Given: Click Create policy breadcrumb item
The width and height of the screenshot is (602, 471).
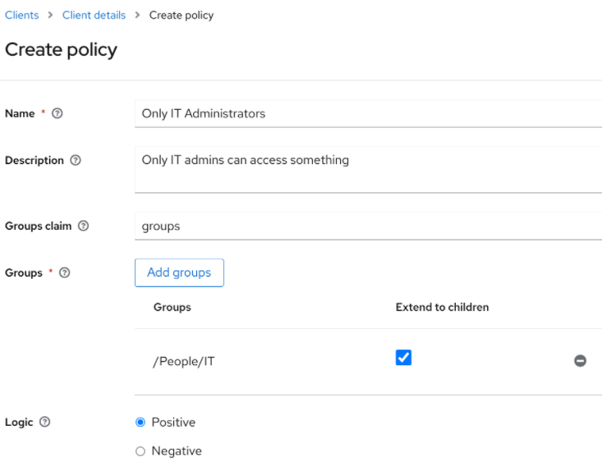Looking at the screenshot, I should (181, 16).
